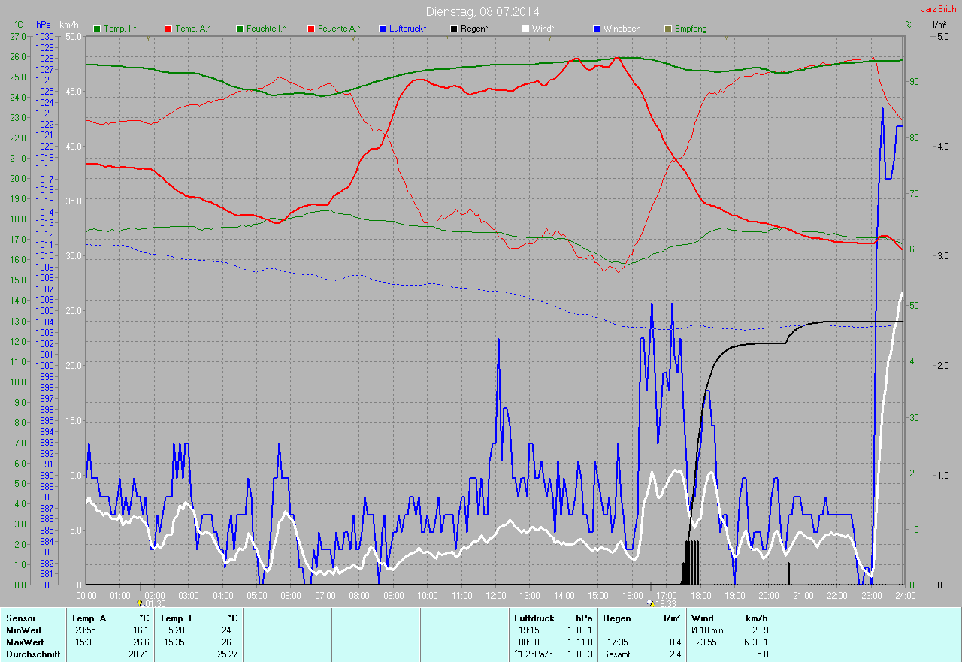Image resolution: width=962 pixels, height=662 pixels.
Task: Click the '12:00' time axis label
Action: pos(495,595)
